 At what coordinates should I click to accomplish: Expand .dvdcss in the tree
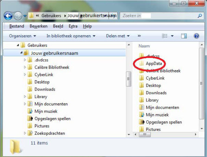25,60
